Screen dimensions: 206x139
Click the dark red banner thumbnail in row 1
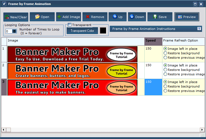tap(72, 54)
